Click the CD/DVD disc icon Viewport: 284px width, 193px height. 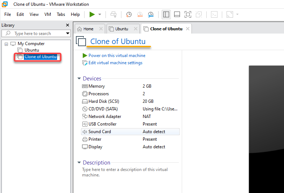tap(85, 109)
